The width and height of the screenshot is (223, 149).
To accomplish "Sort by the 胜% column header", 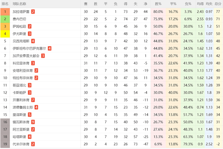I will [x=158, y=4].
